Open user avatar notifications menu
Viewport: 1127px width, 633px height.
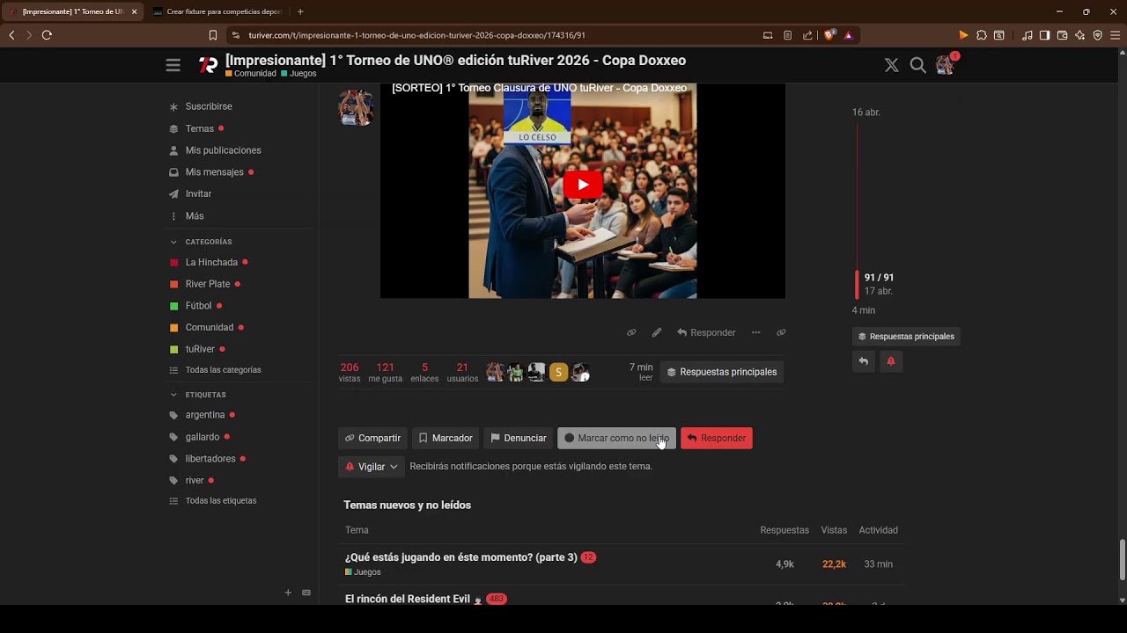[946, 65]
